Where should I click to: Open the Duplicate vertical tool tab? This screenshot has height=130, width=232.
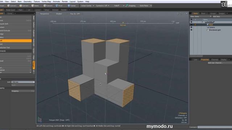tap(34, 33)
